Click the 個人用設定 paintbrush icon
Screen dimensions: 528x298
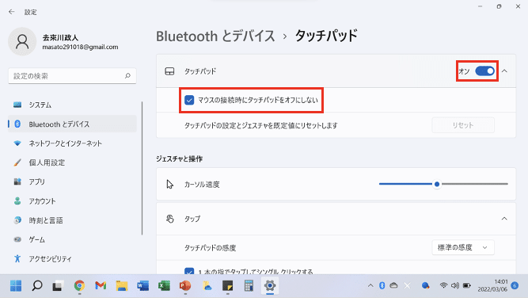(17, 162)
